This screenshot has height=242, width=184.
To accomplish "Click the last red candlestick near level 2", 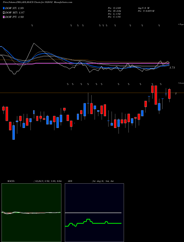I will pos(169,94).
